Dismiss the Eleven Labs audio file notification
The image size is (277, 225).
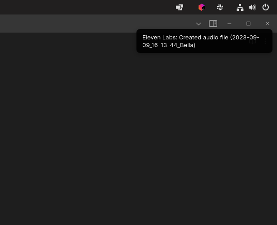pos(204,41)
